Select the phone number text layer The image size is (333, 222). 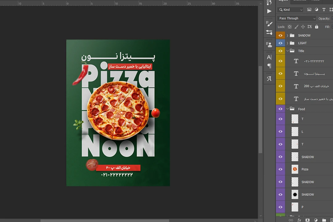coord(314,61)
